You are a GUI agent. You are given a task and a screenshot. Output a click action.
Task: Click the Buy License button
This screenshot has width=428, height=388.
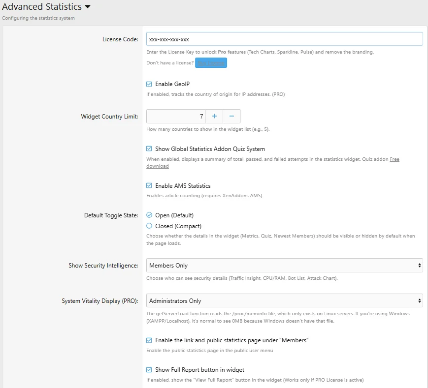pos(211,63)
